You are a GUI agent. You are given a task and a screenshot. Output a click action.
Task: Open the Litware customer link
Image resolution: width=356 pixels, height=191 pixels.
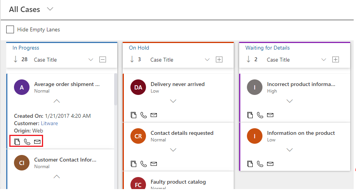[x=49, y=123]
